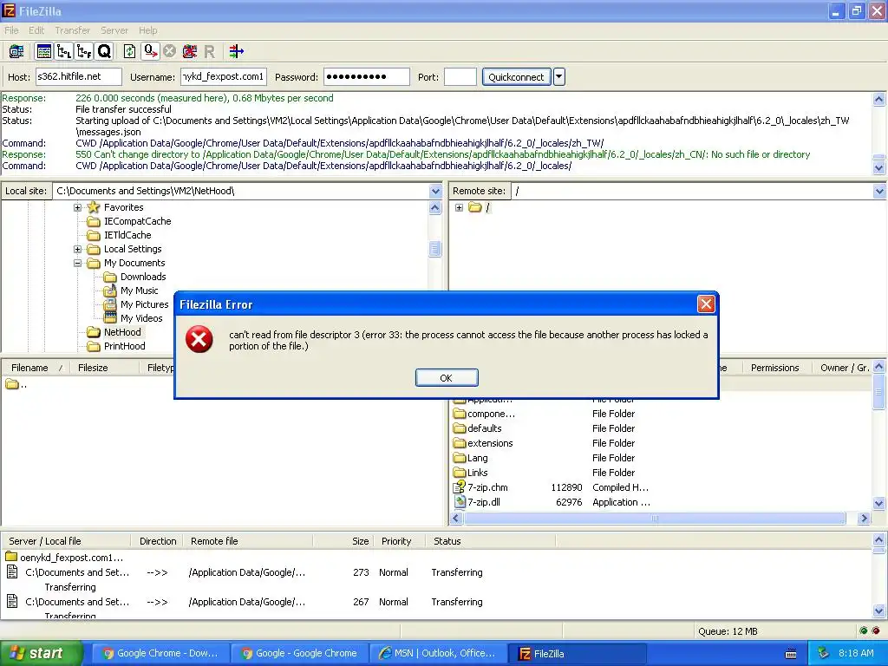Viewport: 888px width, 666px height.
Task: Switch to MSN Outlook taskbar window
Action: pos(437,653)
